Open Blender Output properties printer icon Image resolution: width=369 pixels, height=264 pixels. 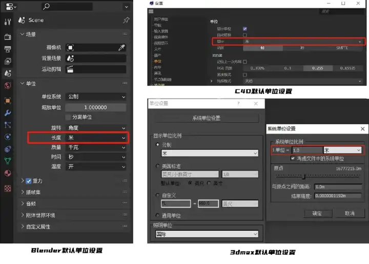8,49
